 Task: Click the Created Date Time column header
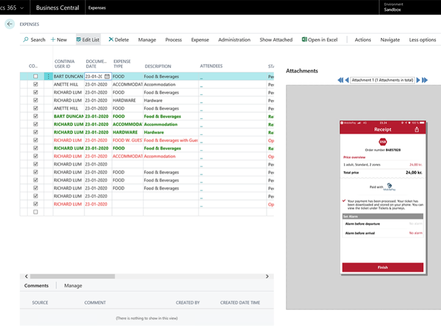240,302
